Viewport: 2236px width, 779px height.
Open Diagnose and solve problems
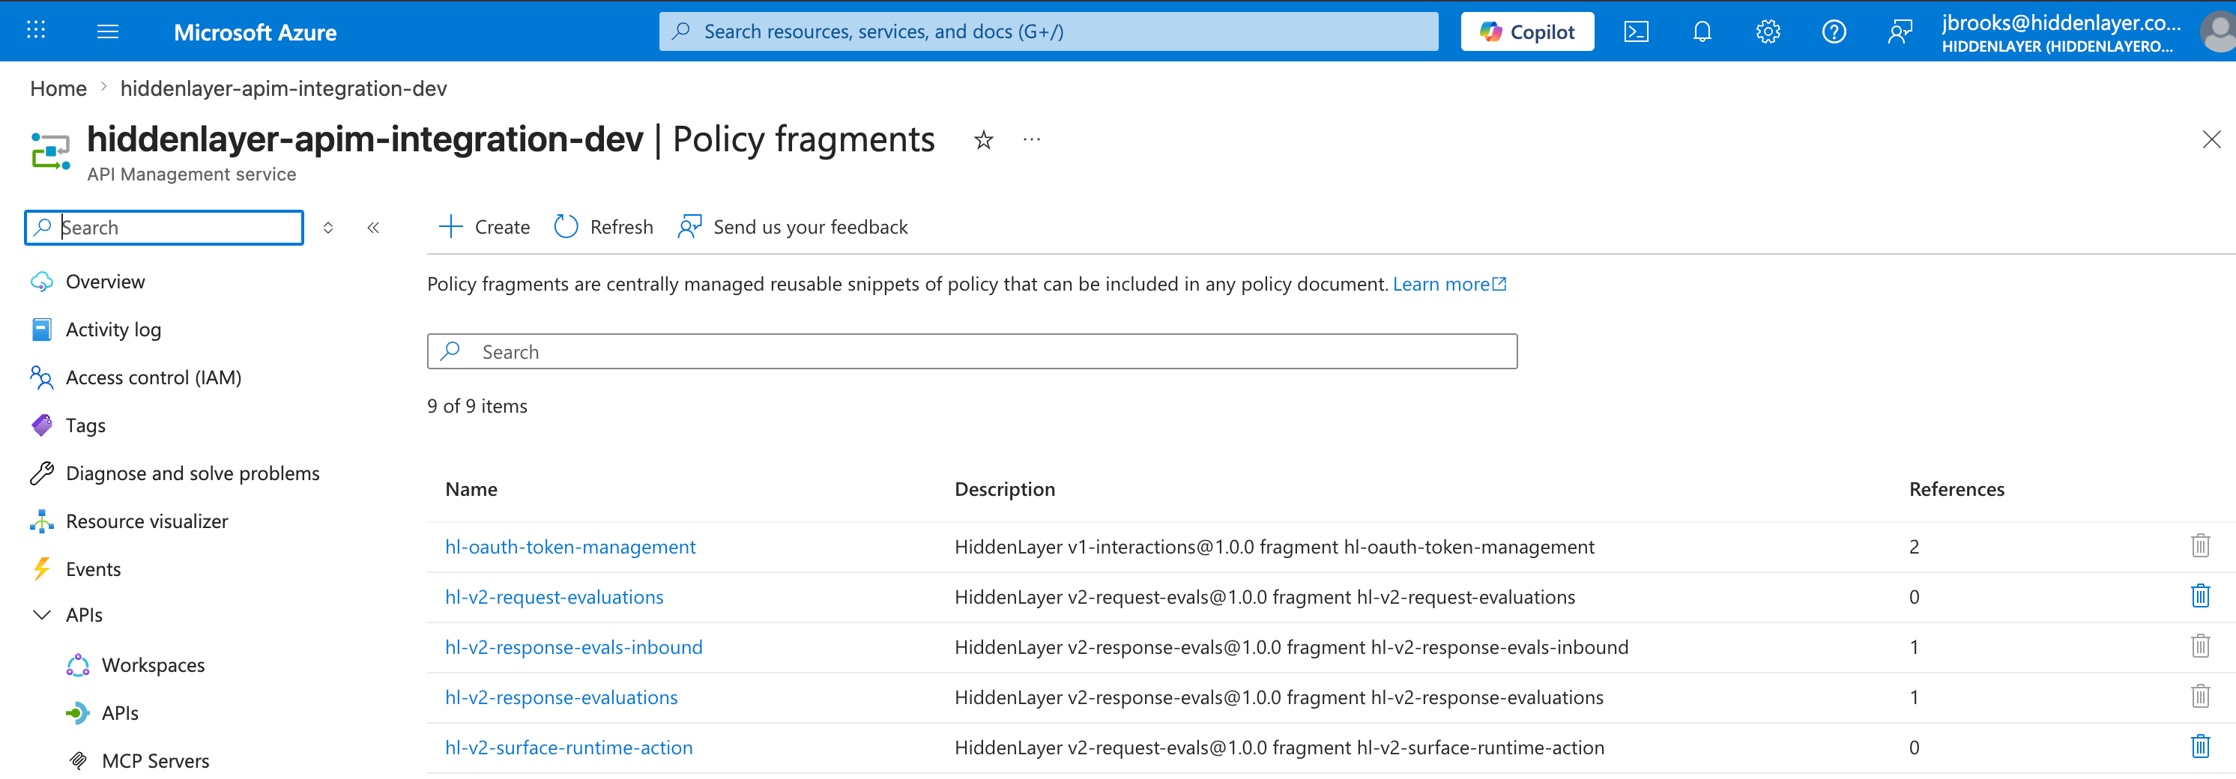(193, 473)
